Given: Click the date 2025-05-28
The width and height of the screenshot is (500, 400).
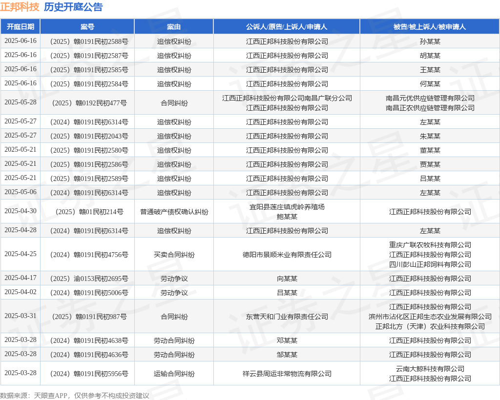Looking at the screenshot, I should point(21,102).
